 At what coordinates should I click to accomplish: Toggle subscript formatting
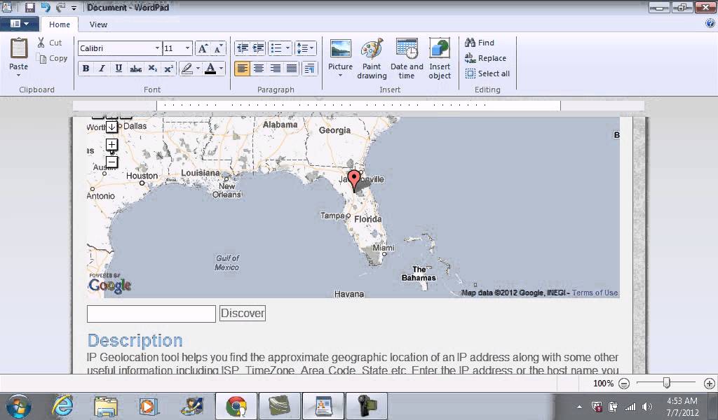click(x=152, y=69)
